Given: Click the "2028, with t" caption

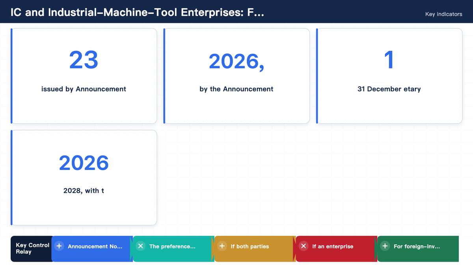Looking at the screenshot, I should click(84, 191).
